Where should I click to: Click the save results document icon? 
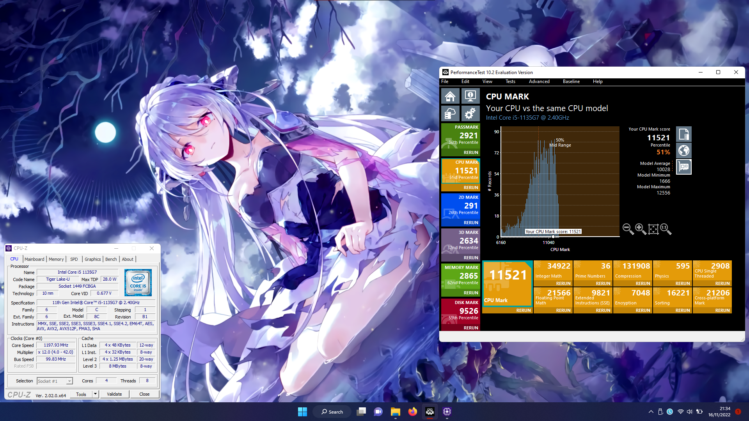tap(683, 134)
